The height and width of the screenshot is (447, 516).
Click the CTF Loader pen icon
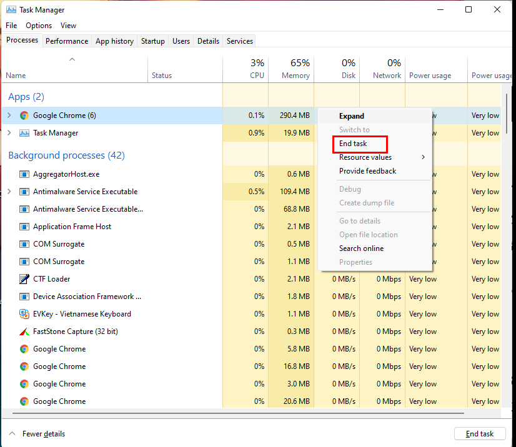[24, 279]
